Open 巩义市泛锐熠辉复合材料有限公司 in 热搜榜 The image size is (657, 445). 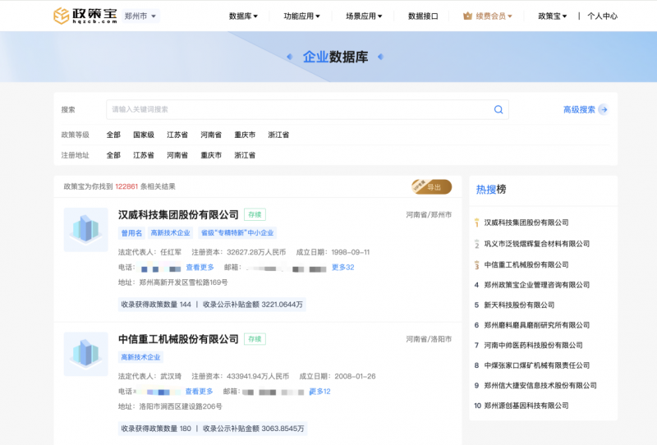[537, 244]
